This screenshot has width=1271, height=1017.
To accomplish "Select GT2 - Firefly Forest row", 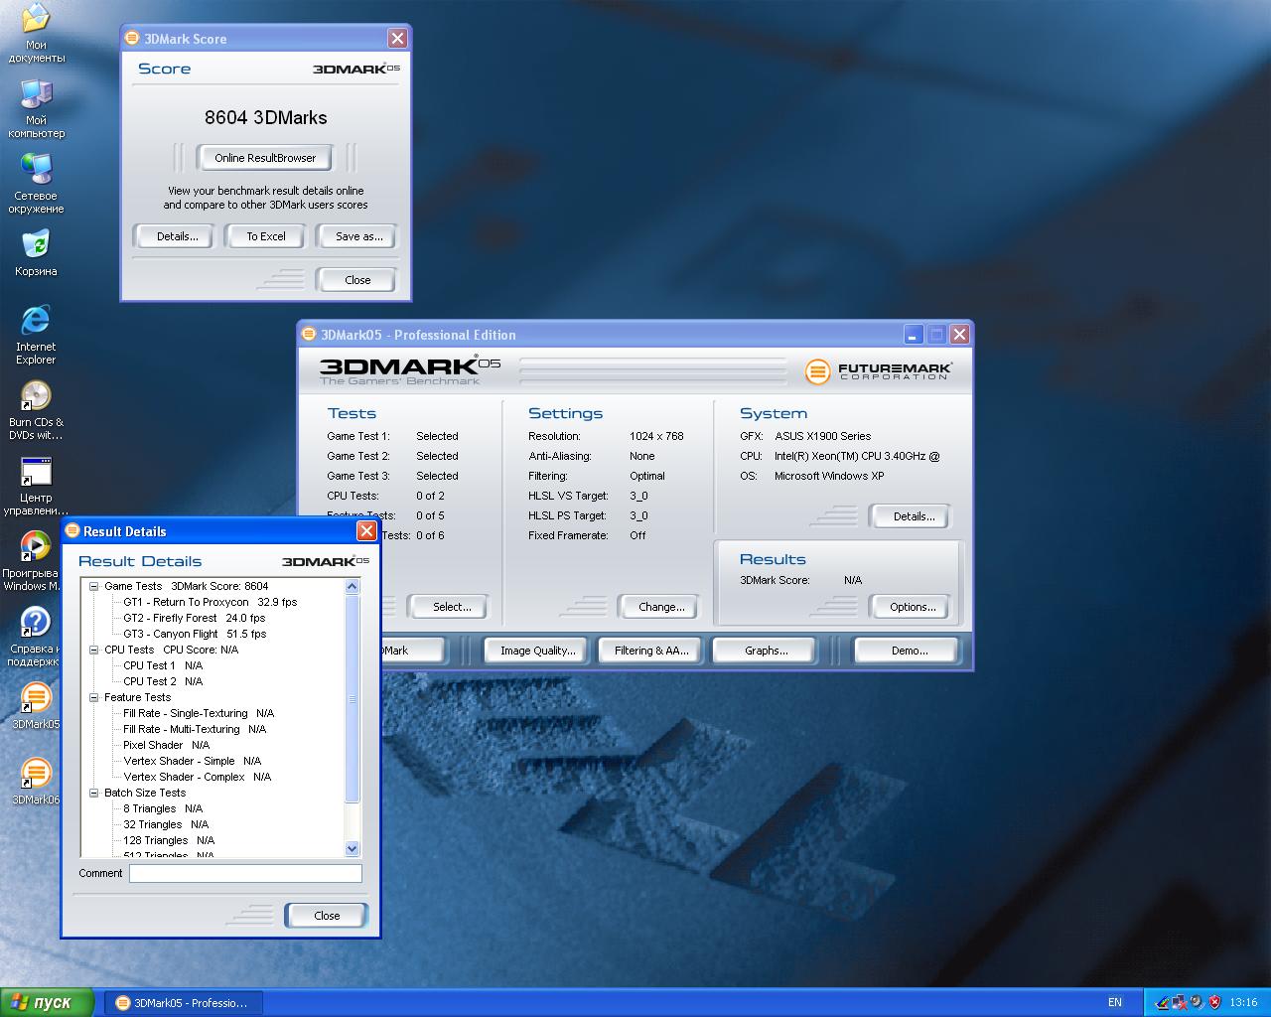I will [x=195, y=618].
